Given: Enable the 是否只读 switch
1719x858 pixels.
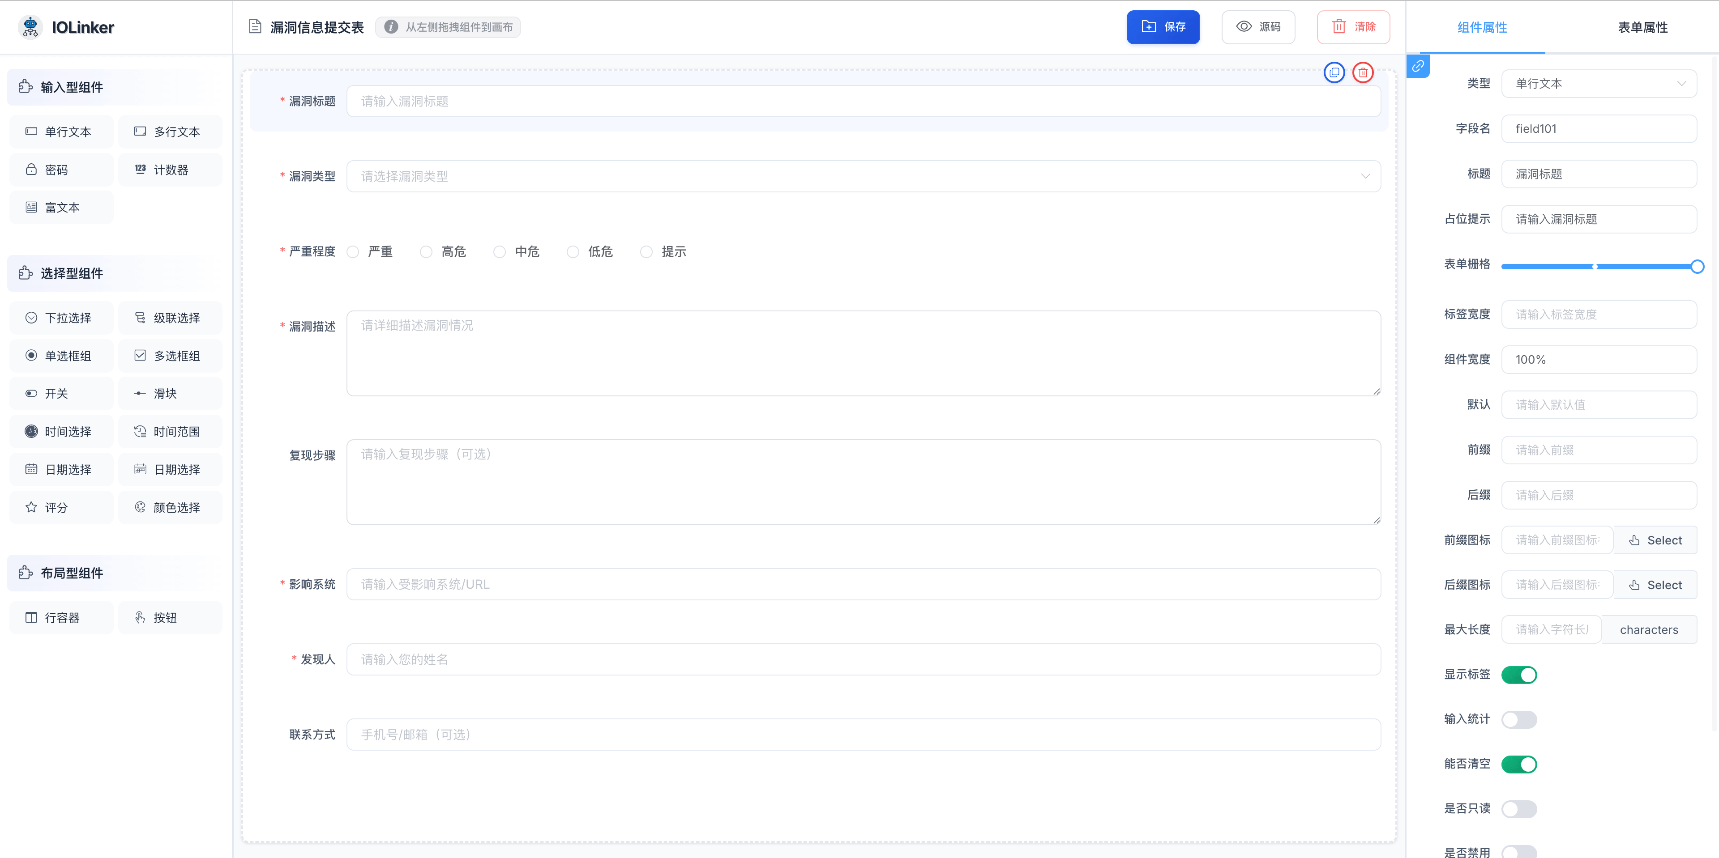Looking at the screenshot, I should pos(1519,809).
